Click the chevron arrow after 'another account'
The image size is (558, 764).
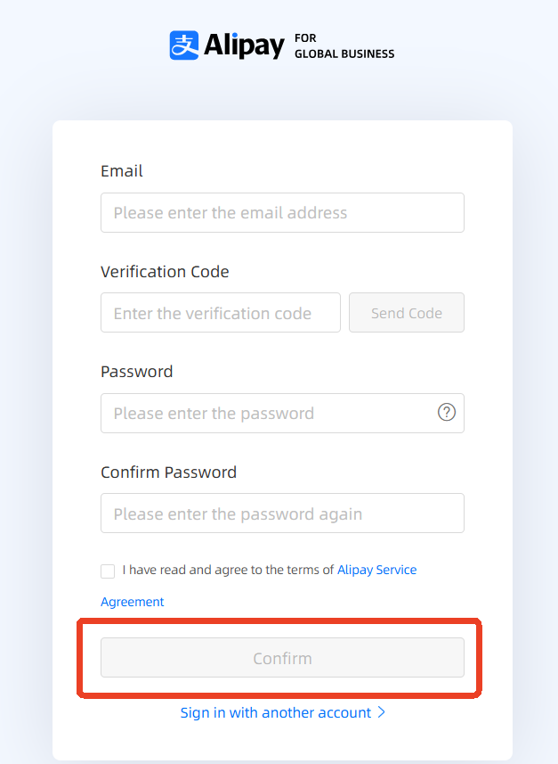pyautogui.click(x=382, y=713)
